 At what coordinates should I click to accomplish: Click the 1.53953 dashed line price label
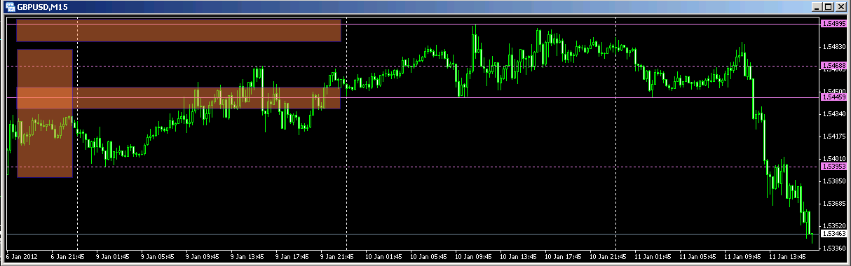(x=833, y=167)
